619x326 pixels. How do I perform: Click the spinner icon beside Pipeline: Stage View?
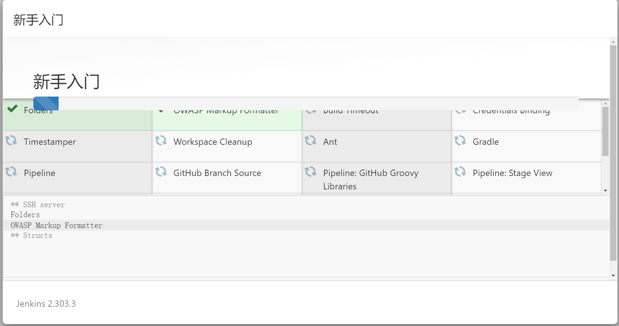click(x=460, y=172)
